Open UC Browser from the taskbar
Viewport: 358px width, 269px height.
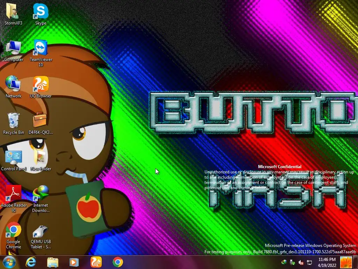click(96, 262)
